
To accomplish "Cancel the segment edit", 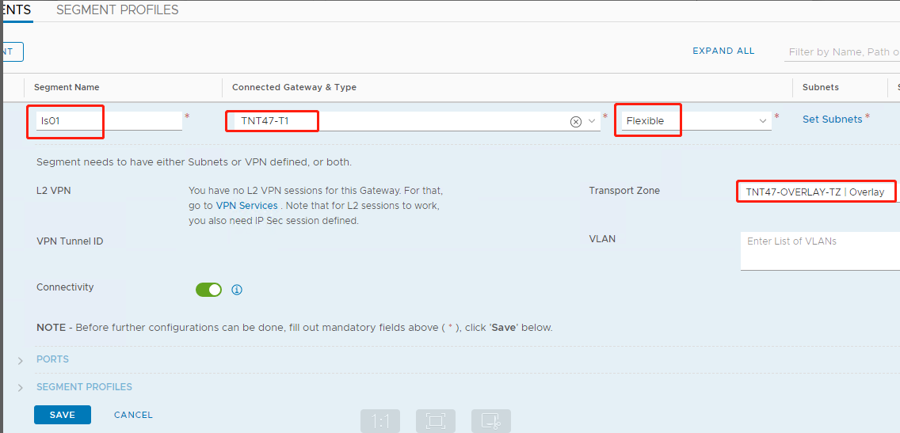I will [x=133, y=415].
